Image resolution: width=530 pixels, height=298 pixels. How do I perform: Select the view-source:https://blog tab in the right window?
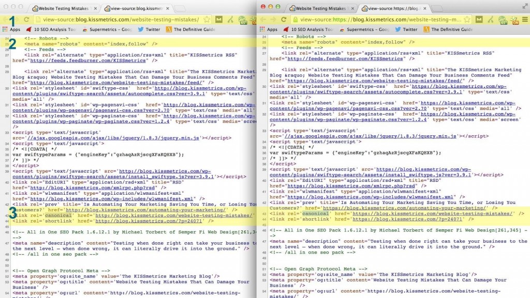(x=394, y=8)
